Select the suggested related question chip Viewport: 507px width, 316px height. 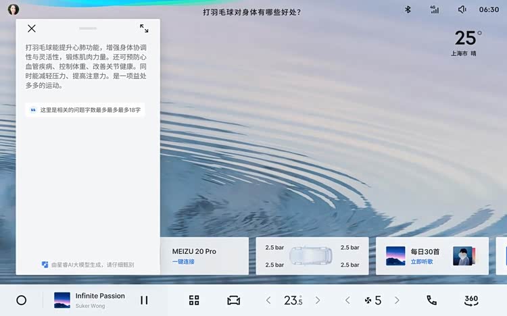[85, 109]
